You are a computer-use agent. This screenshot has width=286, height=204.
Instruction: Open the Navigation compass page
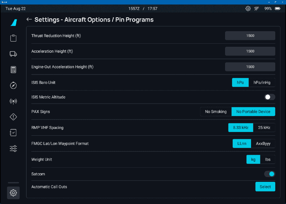point(13,86)
